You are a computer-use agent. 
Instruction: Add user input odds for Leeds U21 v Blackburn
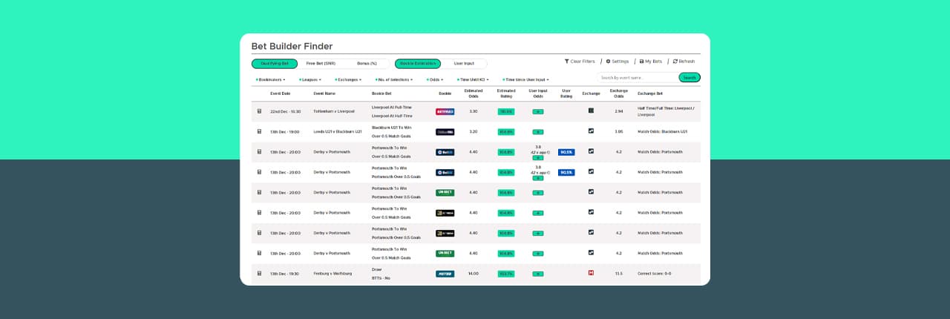pos(537,131)
